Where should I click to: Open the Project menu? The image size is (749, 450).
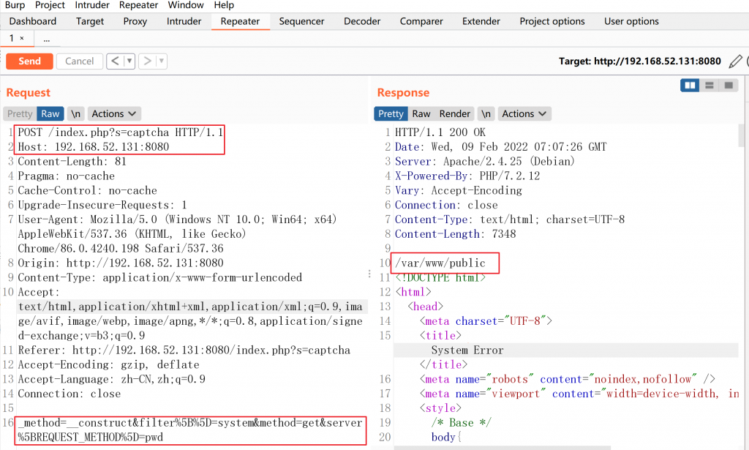(50, 5)
